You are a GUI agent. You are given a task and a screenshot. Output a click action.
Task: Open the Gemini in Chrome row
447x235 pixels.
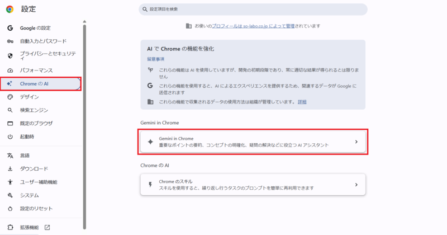[253, 142]
